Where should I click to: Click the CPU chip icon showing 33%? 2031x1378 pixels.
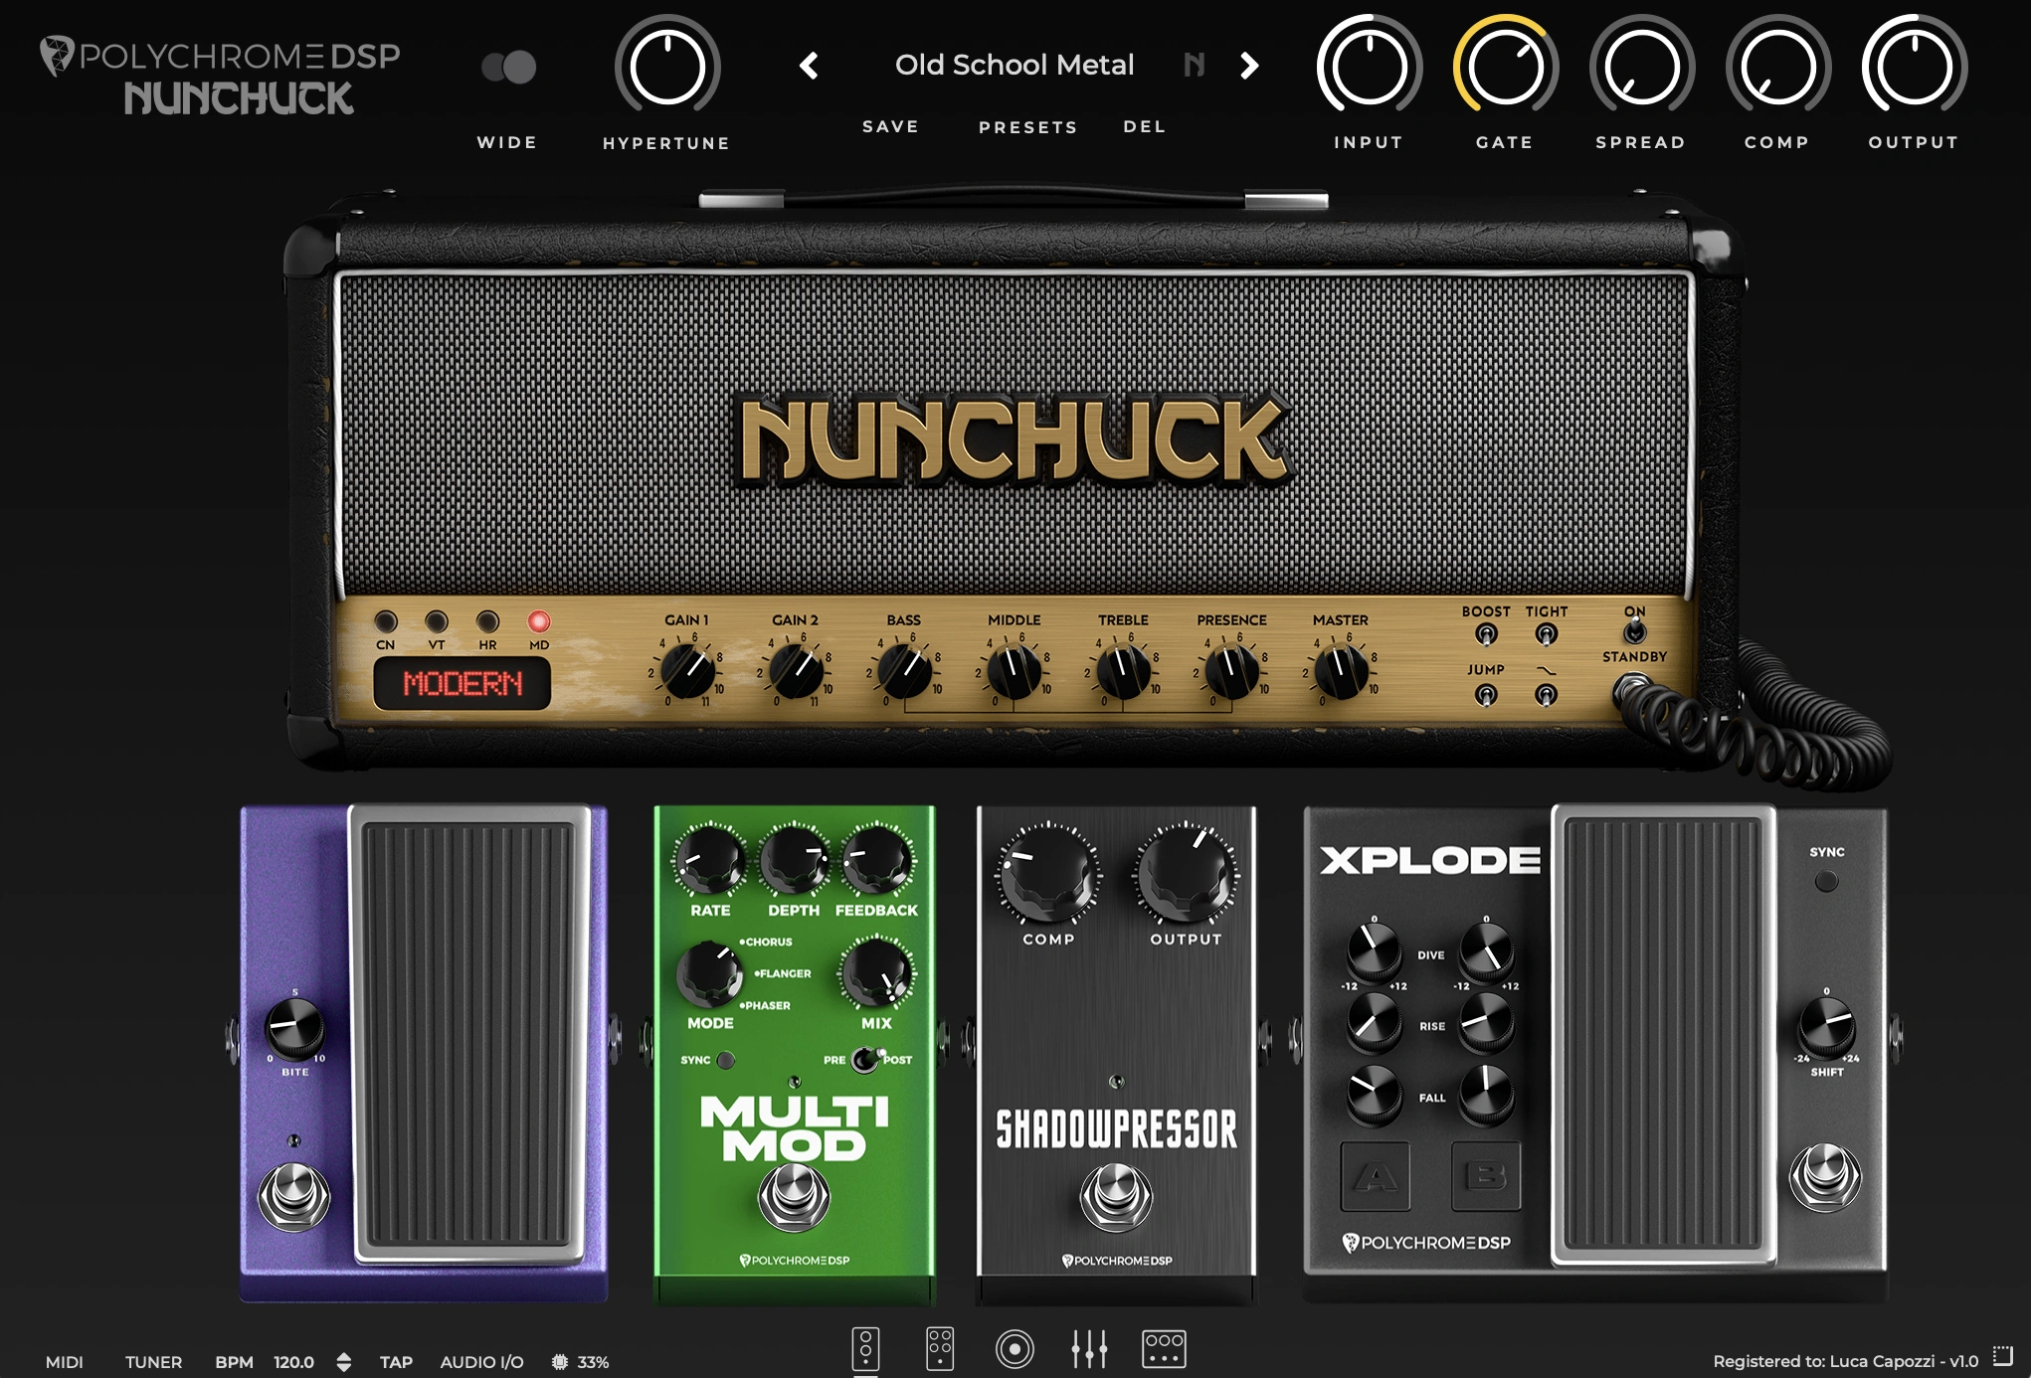coord(560,1362)
